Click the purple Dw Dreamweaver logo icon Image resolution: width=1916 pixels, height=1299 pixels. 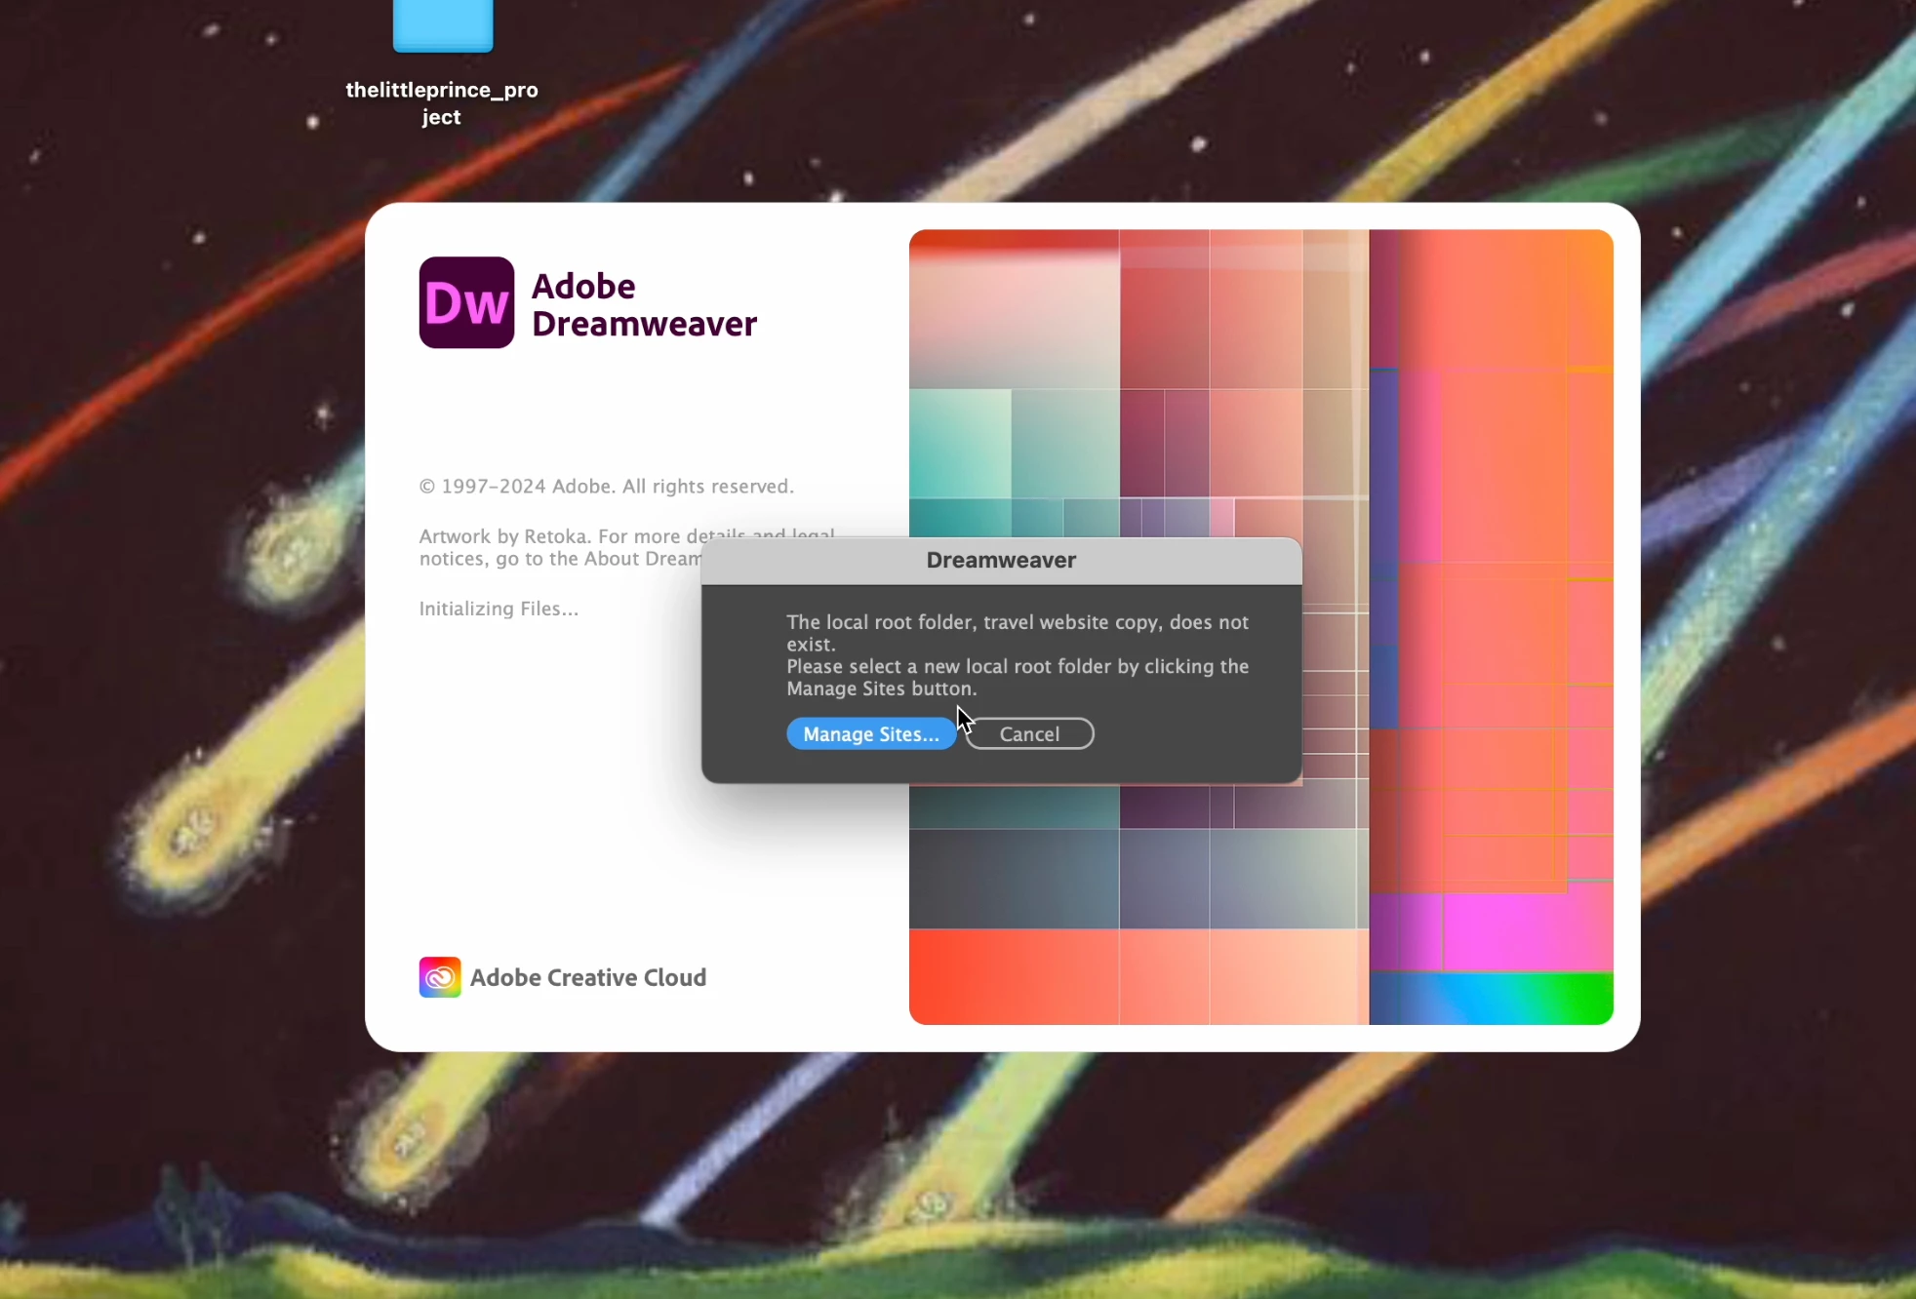tap(466, 302)
